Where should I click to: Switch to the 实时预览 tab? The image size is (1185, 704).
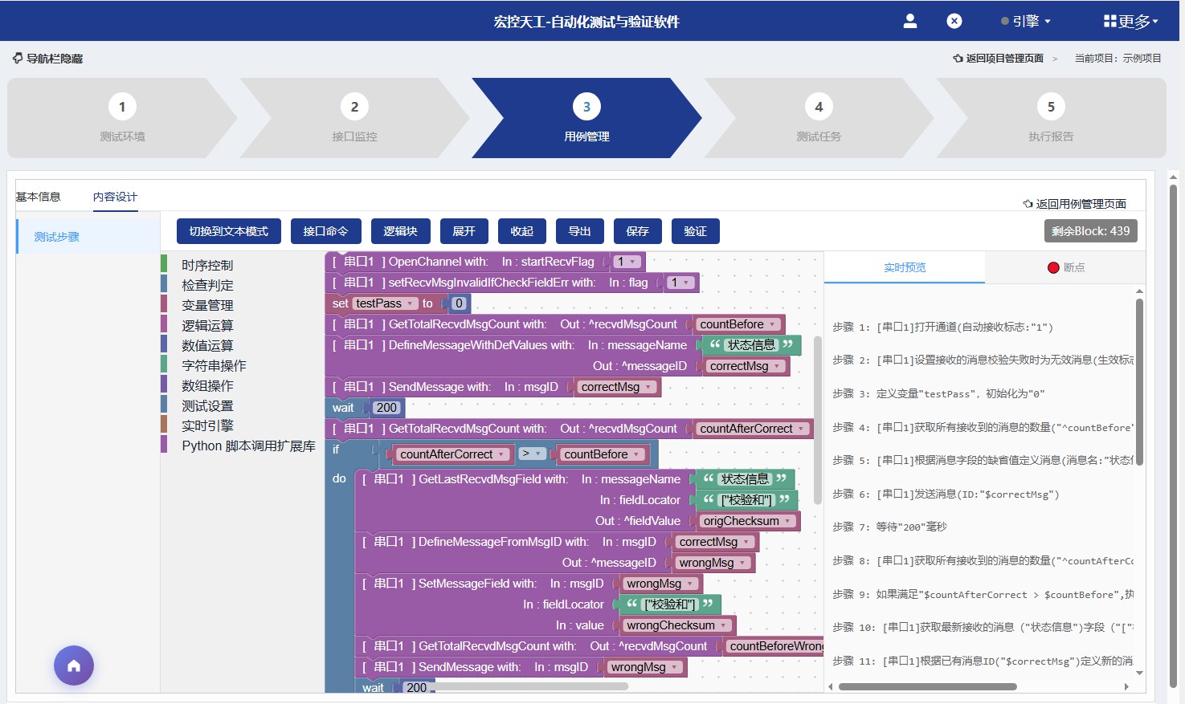coord(905,267)
